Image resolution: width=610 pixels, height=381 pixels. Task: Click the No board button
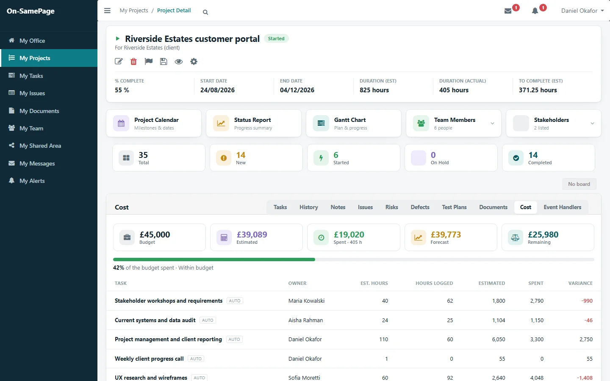point(579,184)
